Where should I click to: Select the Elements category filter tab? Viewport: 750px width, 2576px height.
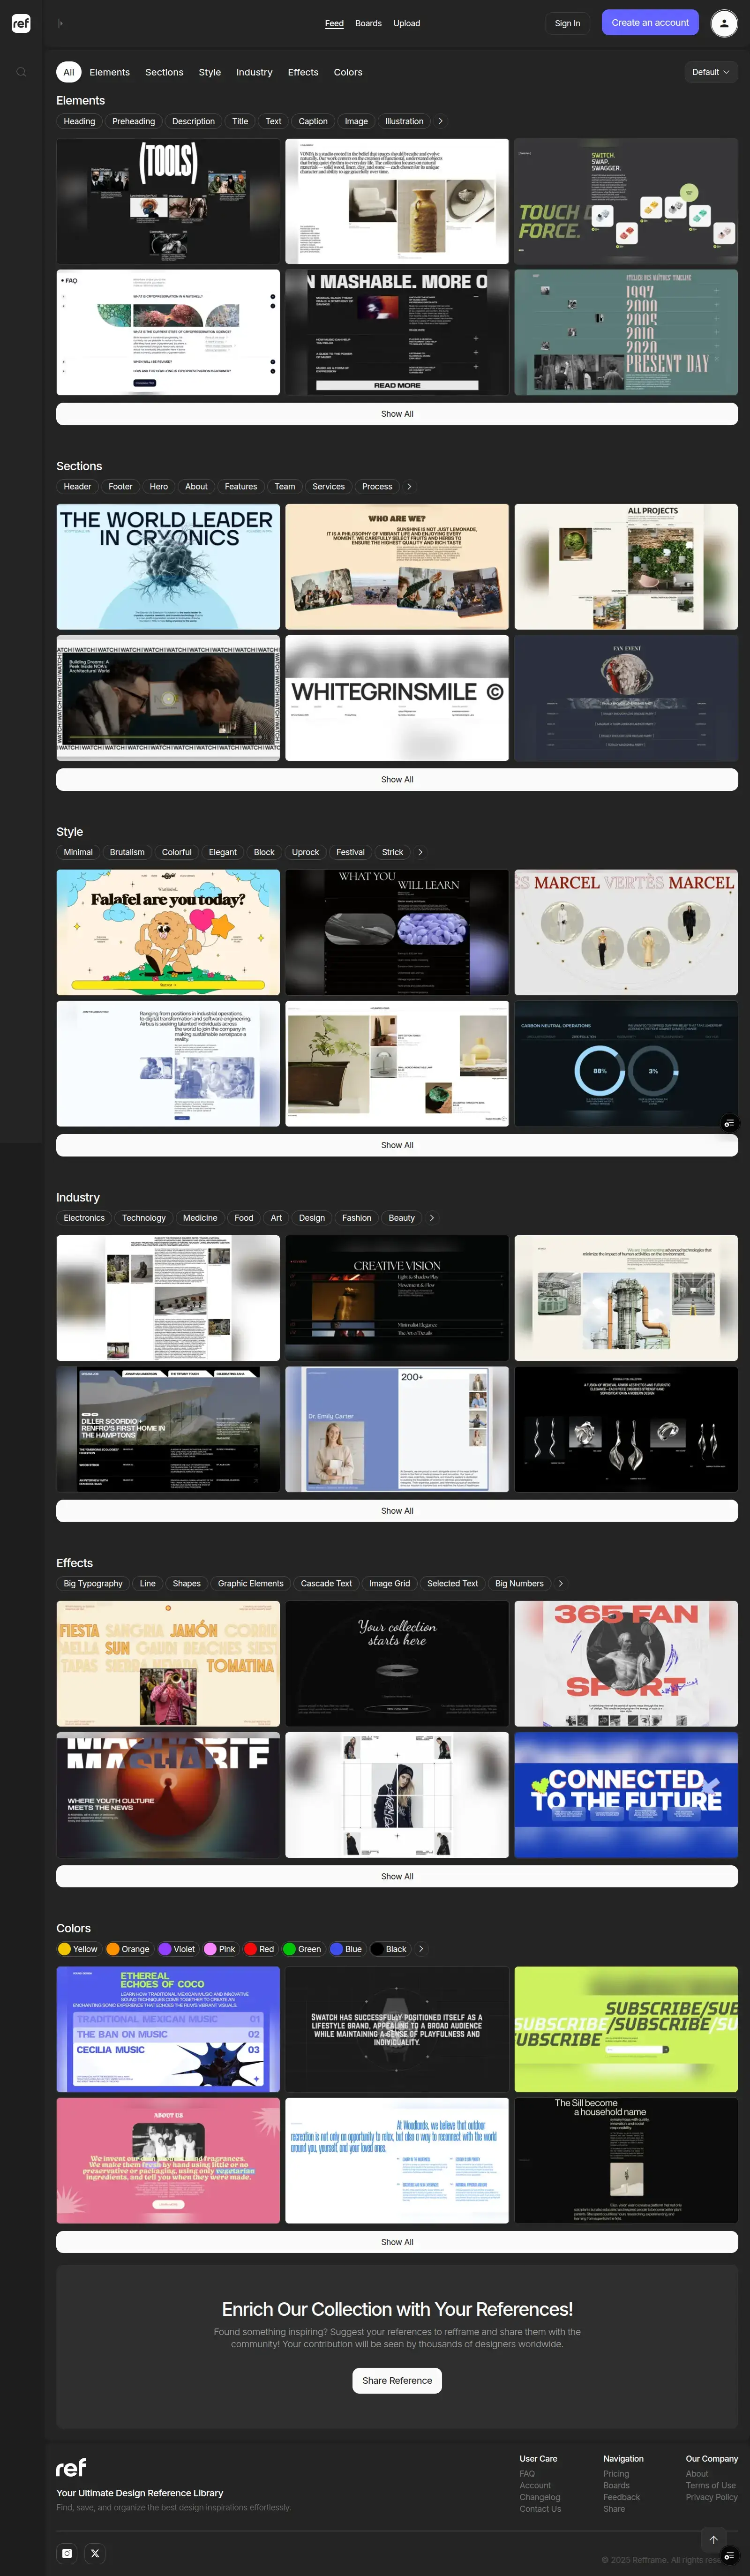click(109, 72)
